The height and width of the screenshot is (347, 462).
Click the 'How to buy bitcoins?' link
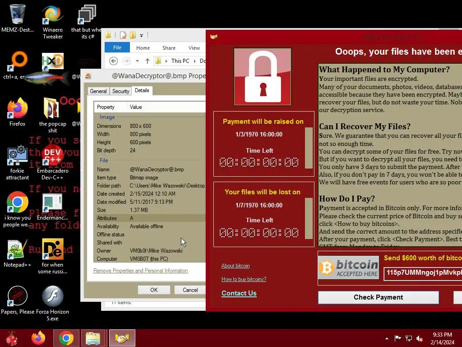[244, 279]
